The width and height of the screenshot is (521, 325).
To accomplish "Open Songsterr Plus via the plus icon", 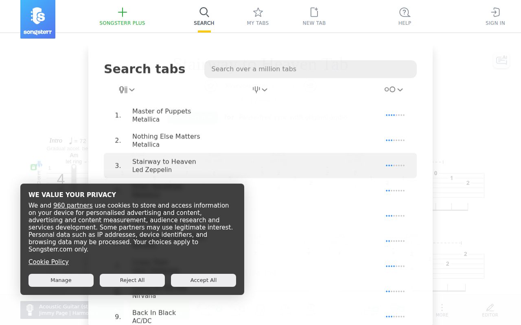I will click(x=122, y=12).
